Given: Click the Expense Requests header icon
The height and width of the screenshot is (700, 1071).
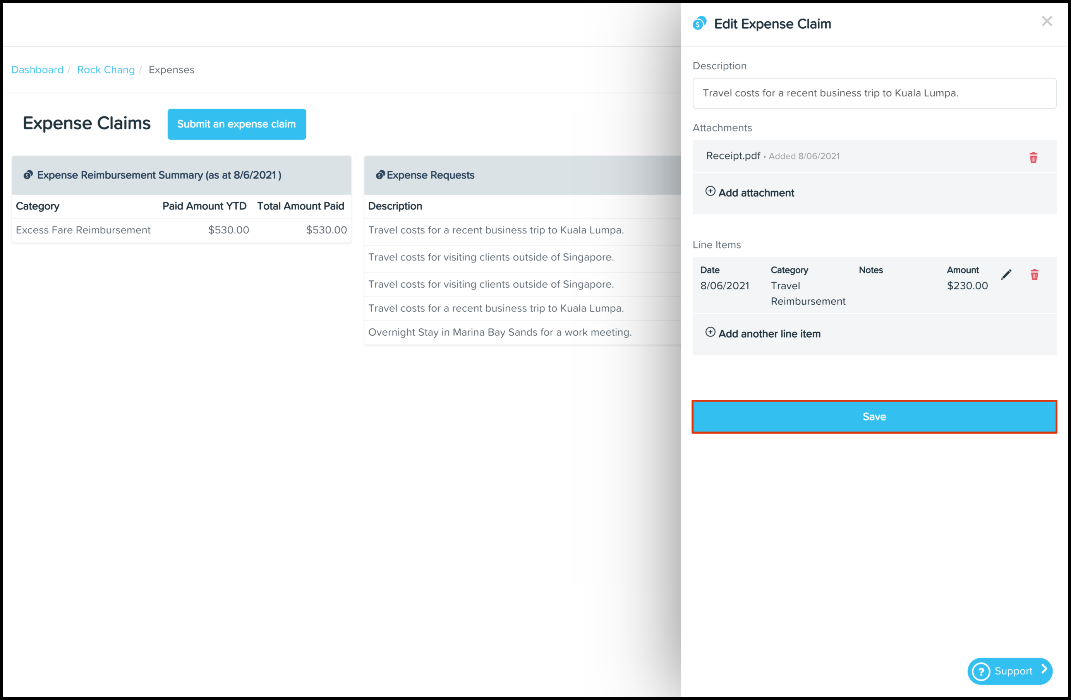Looking at the screenshot, I should [x=380, y=175].
